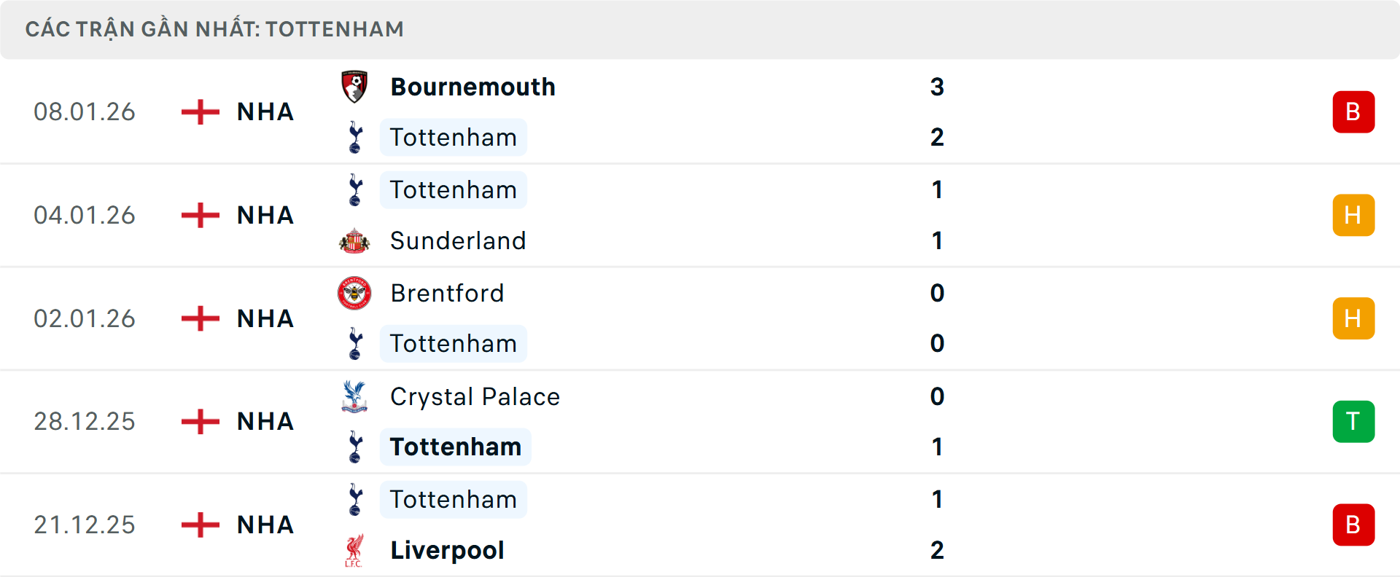Expand the Crystal Palace match details
Screen dimensions: 1400x577
[700, 421]
